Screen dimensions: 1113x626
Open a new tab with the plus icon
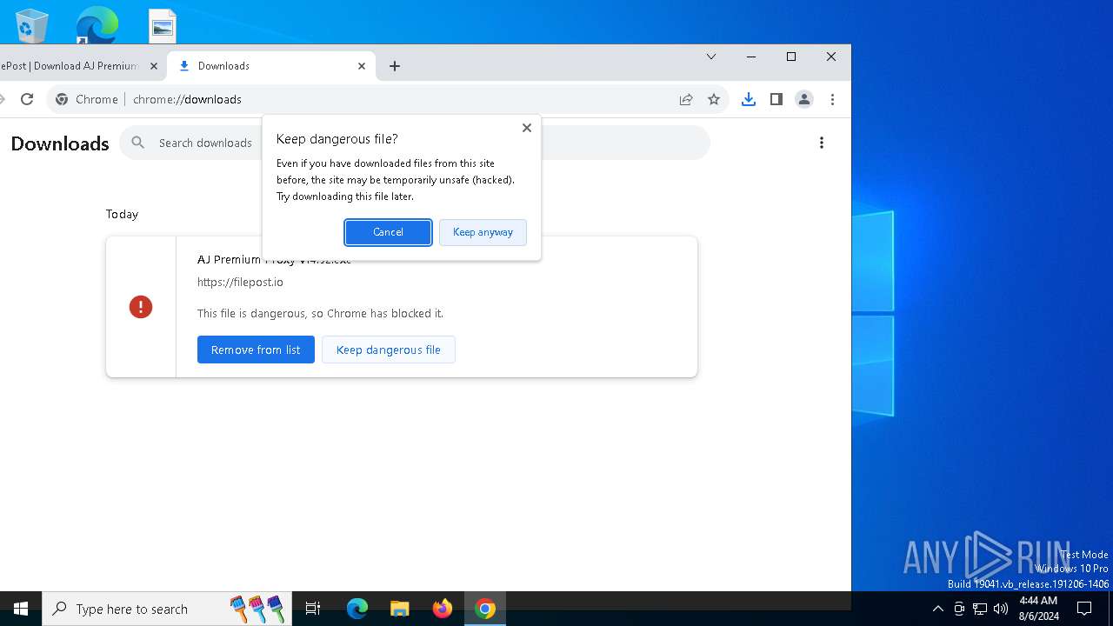395,66
